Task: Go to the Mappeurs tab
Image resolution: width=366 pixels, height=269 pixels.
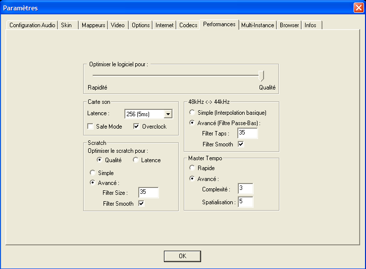Action: pos(94,25)
